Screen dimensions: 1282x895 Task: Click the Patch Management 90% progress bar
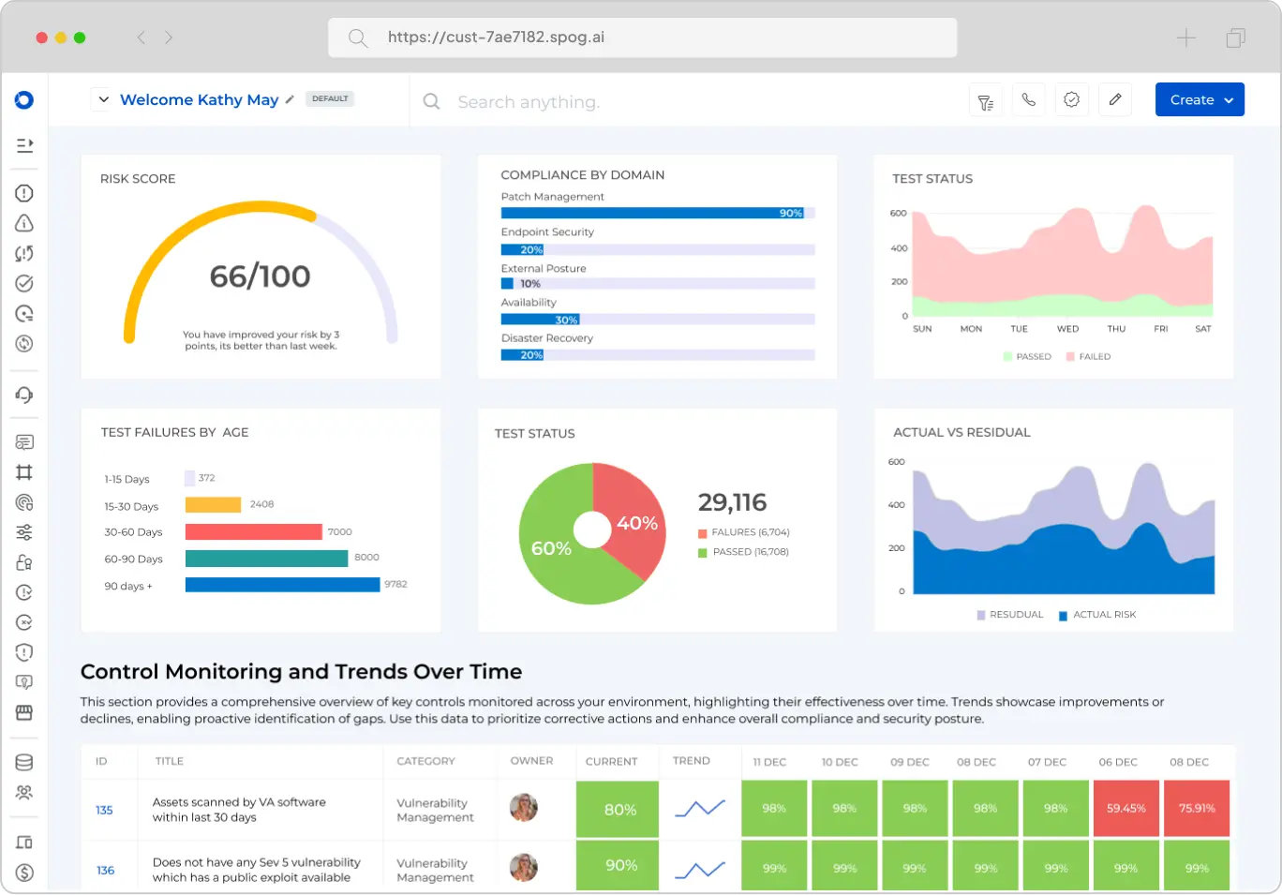point(656,213)
